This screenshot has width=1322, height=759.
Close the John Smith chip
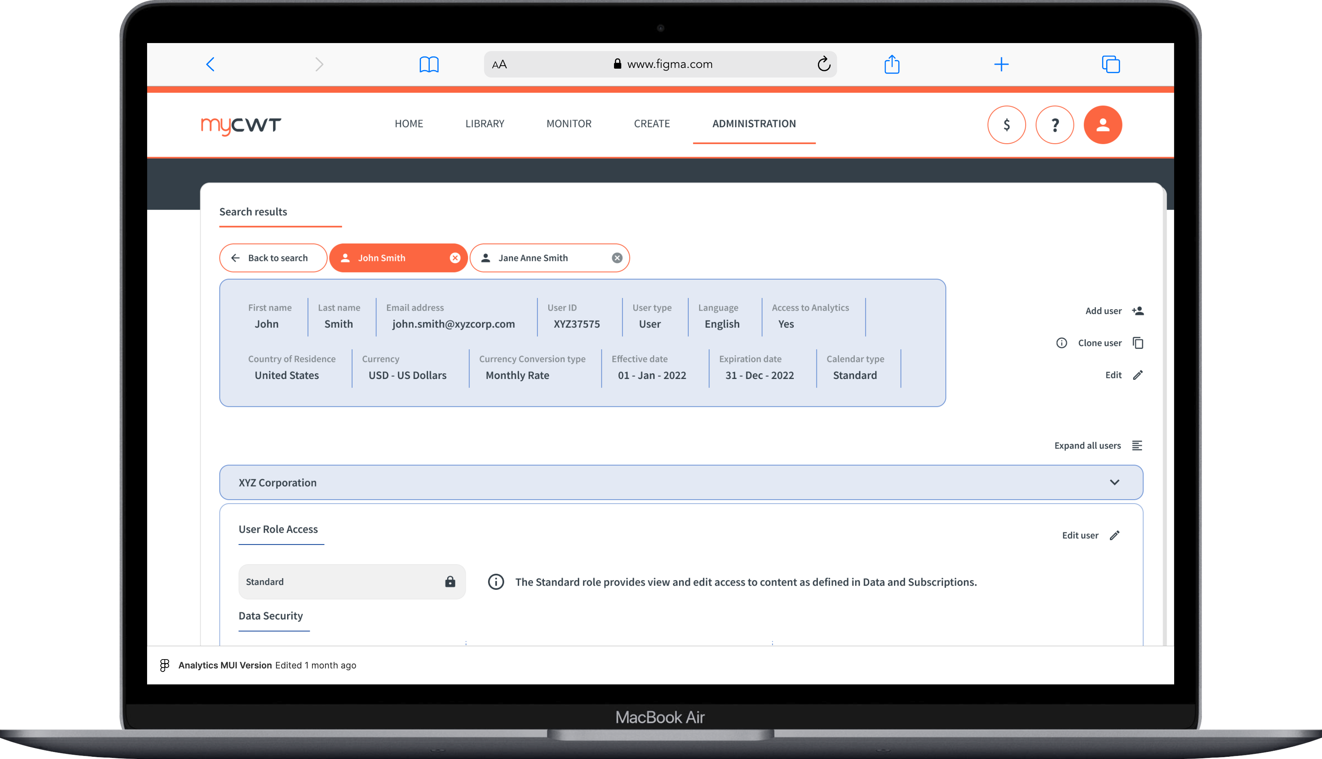(455, 258)
